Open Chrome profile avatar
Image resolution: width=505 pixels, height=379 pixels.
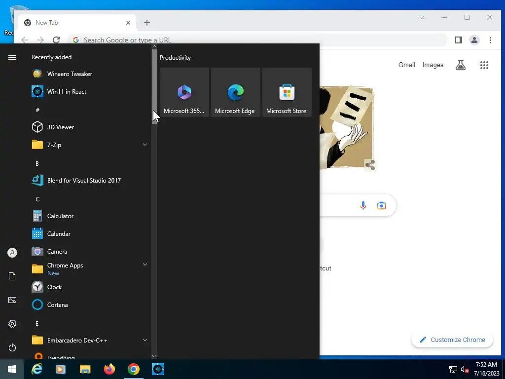pos(474,40)
